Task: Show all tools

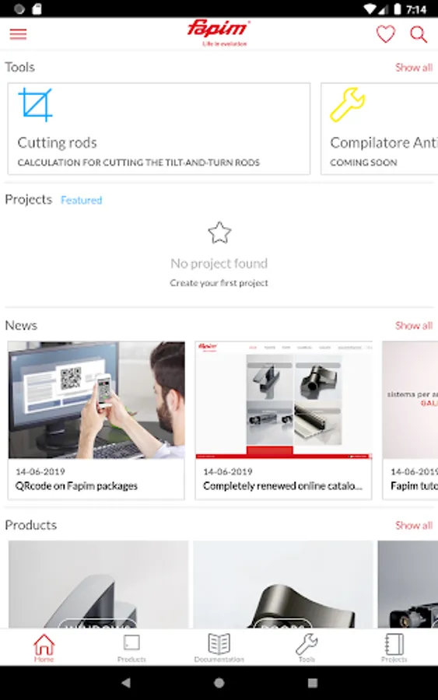Action: (414, 68)
